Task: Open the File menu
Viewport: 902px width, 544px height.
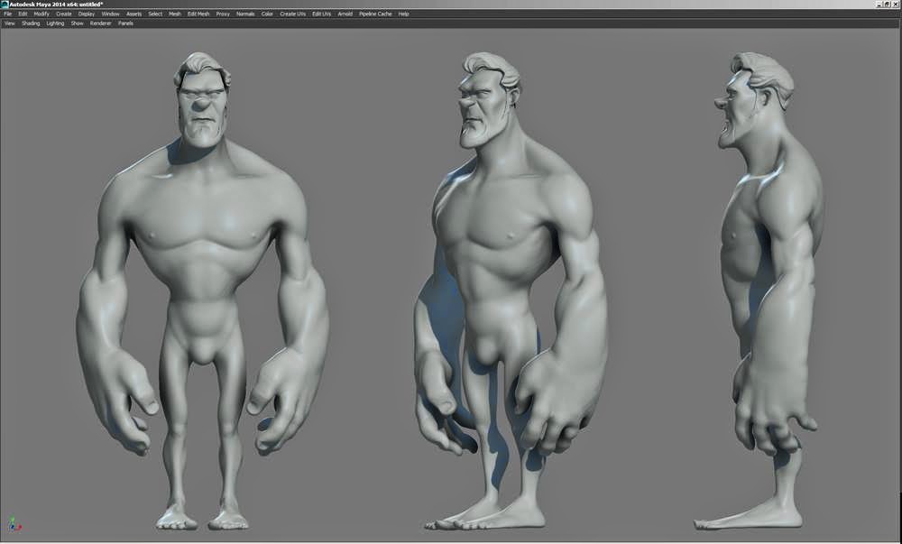Action: (7, 14)
